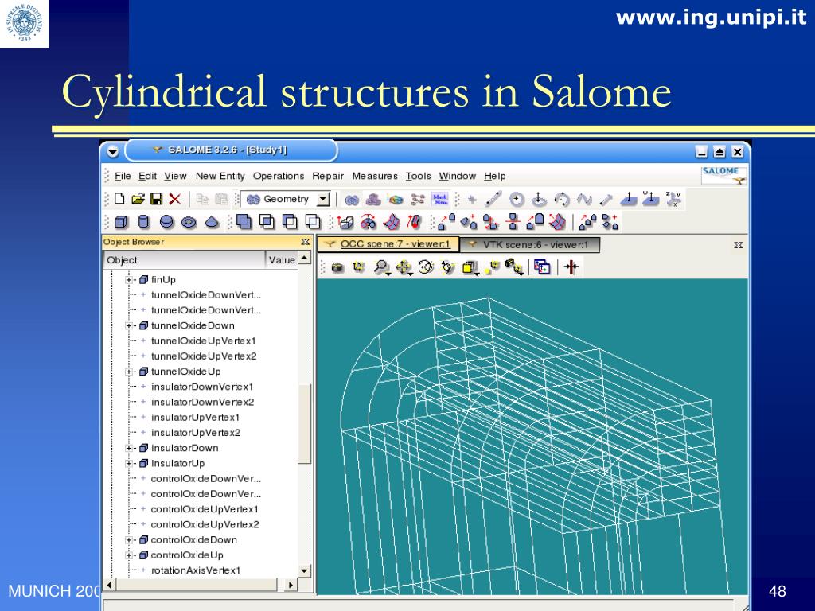The height and width of the screenshot is (611, 815).
Task: Open the Edit menu
Action: (147, 176)
